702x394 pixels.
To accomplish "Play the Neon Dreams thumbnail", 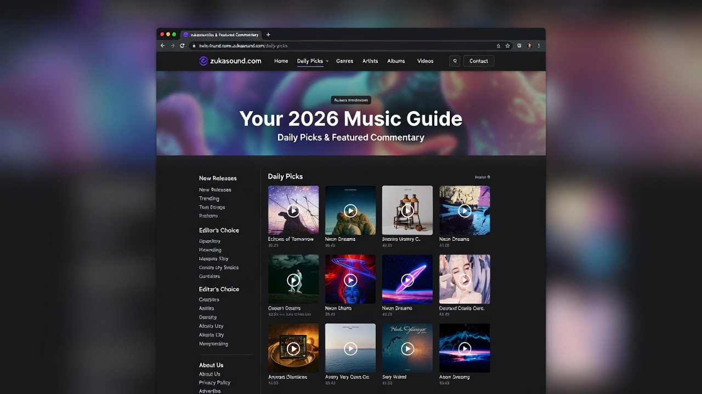I will click(x=350, y=210).
